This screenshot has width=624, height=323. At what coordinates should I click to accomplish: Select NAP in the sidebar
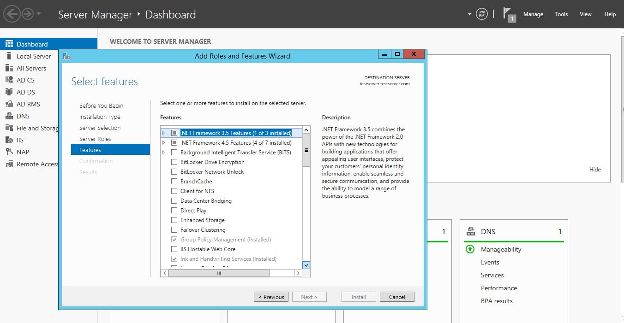coord(23,152)
